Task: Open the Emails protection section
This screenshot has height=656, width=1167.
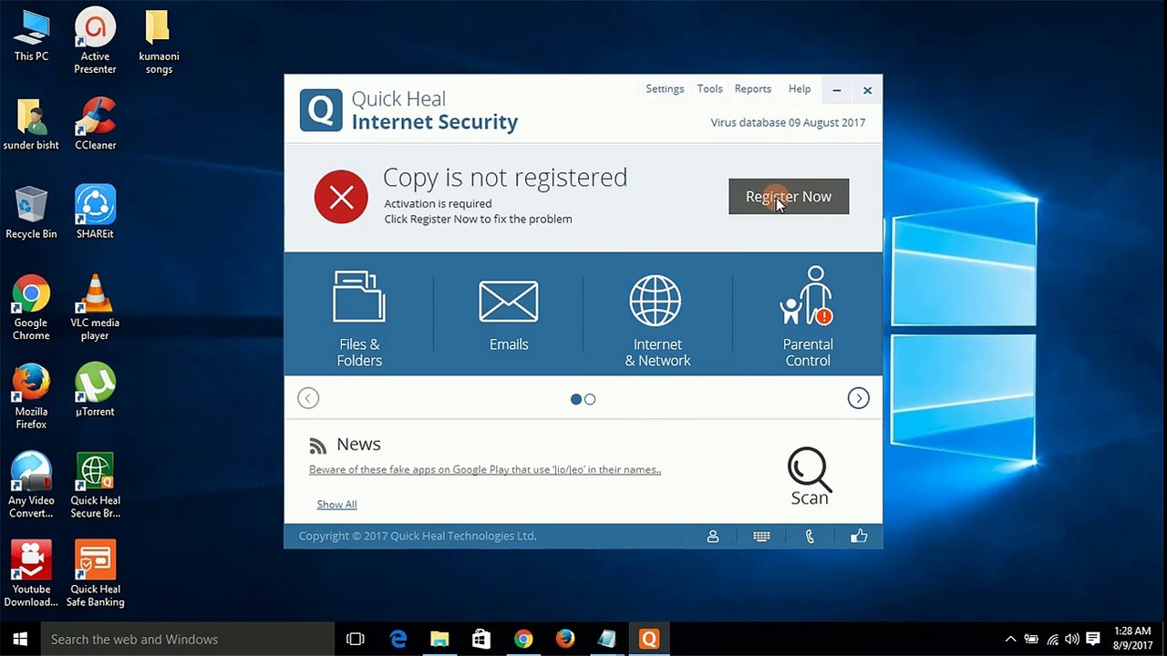Action: (x=509, y=314)
